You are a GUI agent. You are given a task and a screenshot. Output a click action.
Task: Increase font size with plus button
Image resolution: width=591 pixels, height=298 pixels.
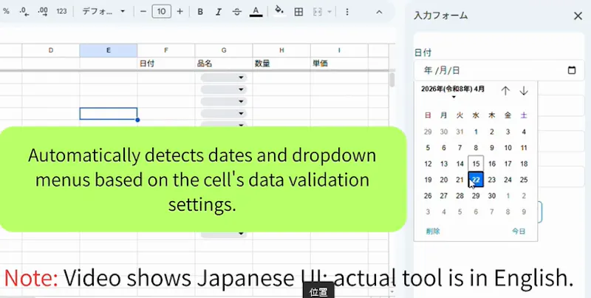[x=180, y=12]
